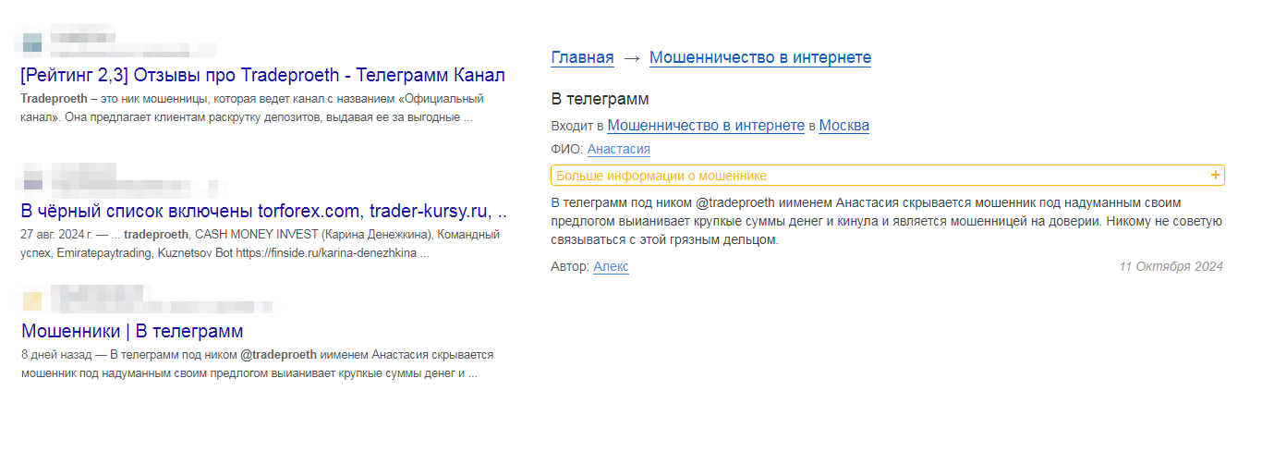Open 'В чёрный список включены torforex.com' result

coord(263,210)
